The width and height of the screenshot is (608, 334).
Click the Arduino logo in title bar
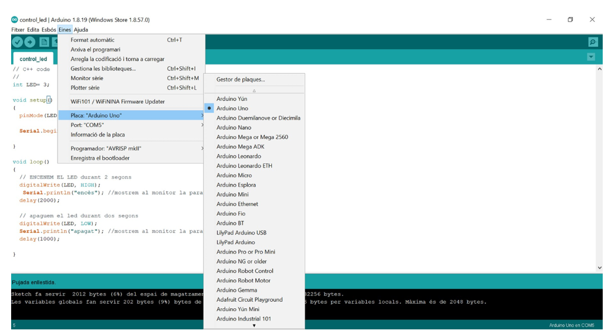(x=15, y=19)
